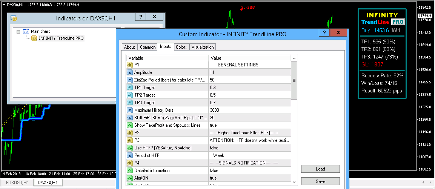Click the TP3 Target value 0.7
Screen dimensions: 435x189
point(250,102)
